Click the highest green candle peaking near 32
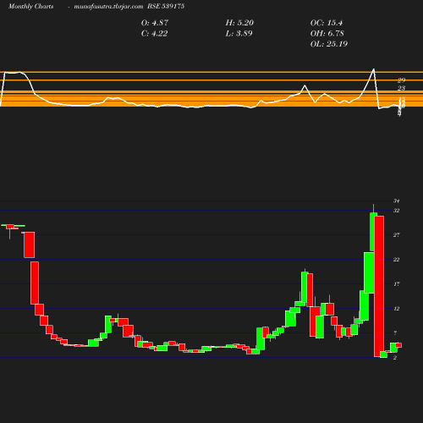The image size is (423, 423). (373, 232)
